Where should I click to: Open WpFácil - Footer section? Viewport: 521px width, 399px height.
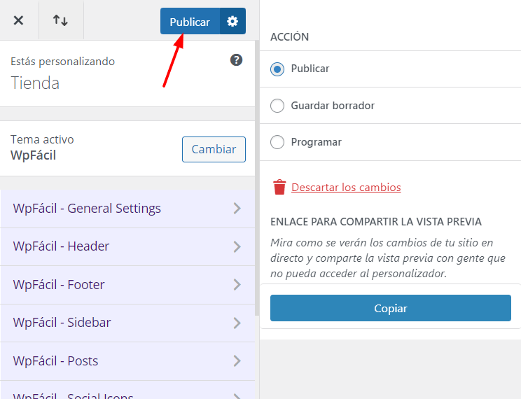pyautogui.click(x=127, y=285)
